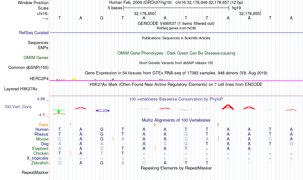Viewport: 303px width, 180px height.
Task: Click the 32,178,650 coordinate marker
Action: point(144,13)
